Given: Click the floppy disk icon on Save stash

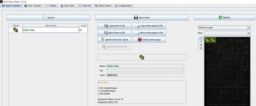Looking at the screenshot, I should [136, 17].
